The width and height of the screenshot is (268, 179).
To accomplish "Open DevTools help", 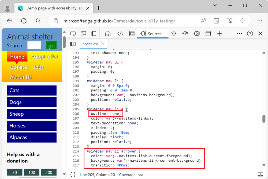I will (250, 33).
